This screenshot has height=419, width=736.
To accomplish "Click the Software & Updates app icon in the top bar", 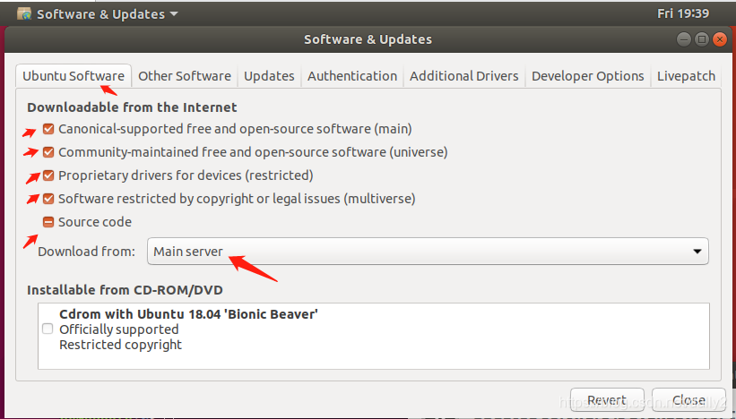I will tap(24, 14).
